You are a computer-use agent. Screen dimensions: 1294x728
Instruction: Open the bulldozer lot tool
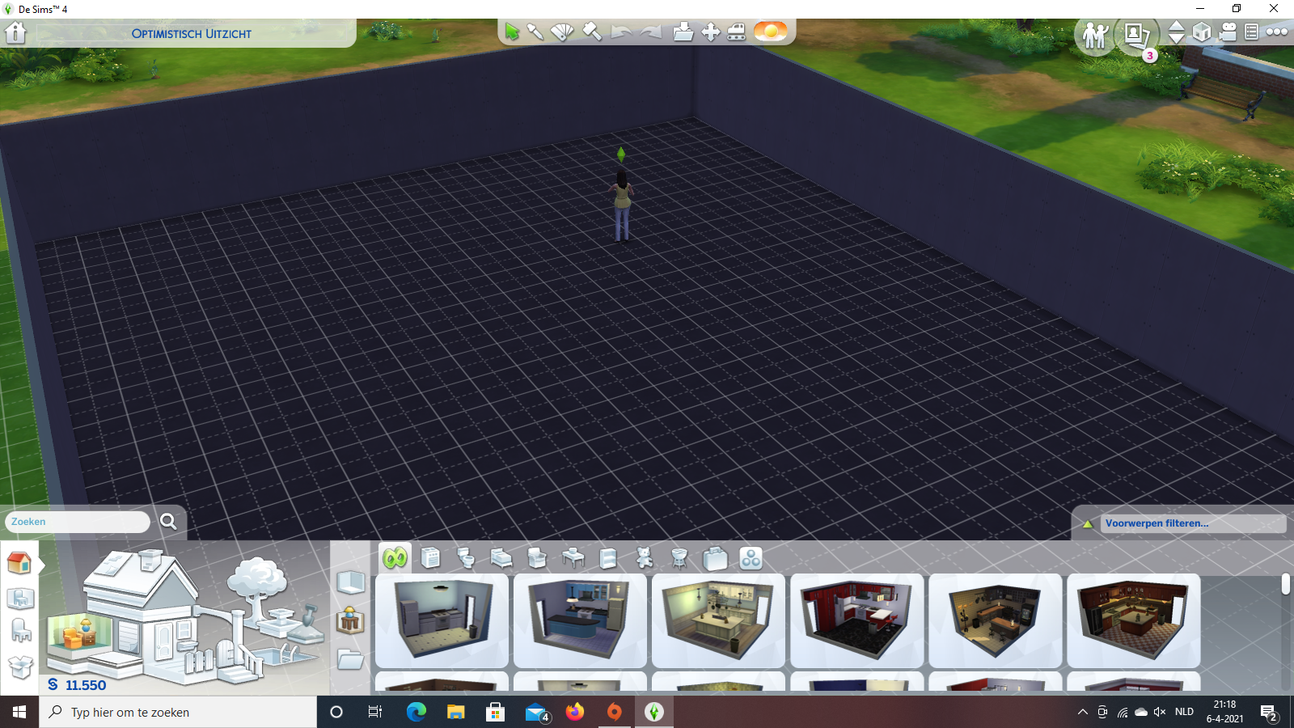click(x=737, y=32)
